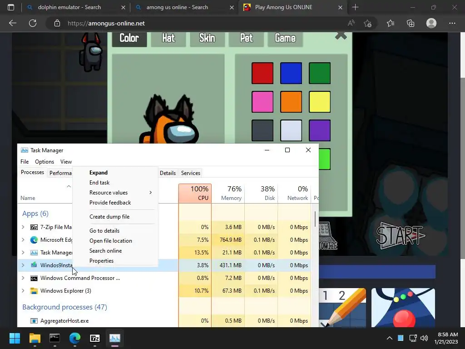Screen dimensions: 465x349
Task: Click the Microsoft Edge process icon
Action: 34,240
